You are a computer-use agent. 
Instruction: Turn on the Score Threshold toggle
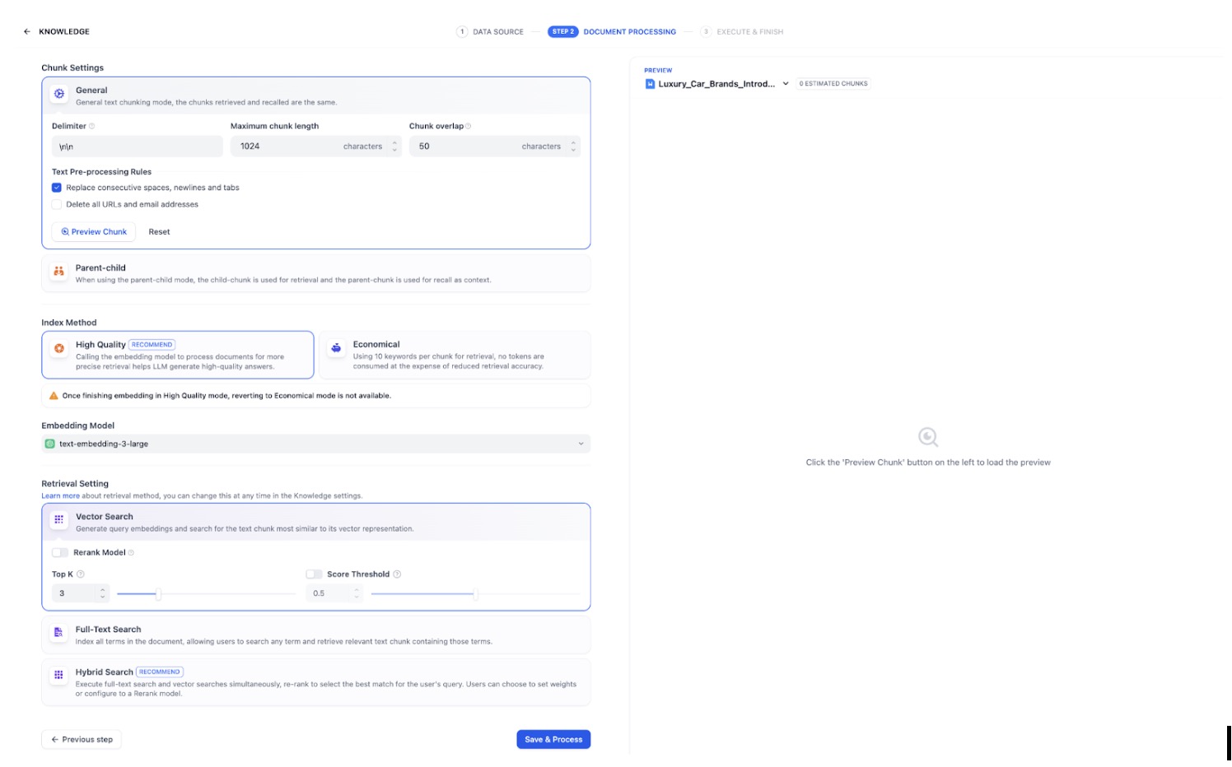coord(314,574)
